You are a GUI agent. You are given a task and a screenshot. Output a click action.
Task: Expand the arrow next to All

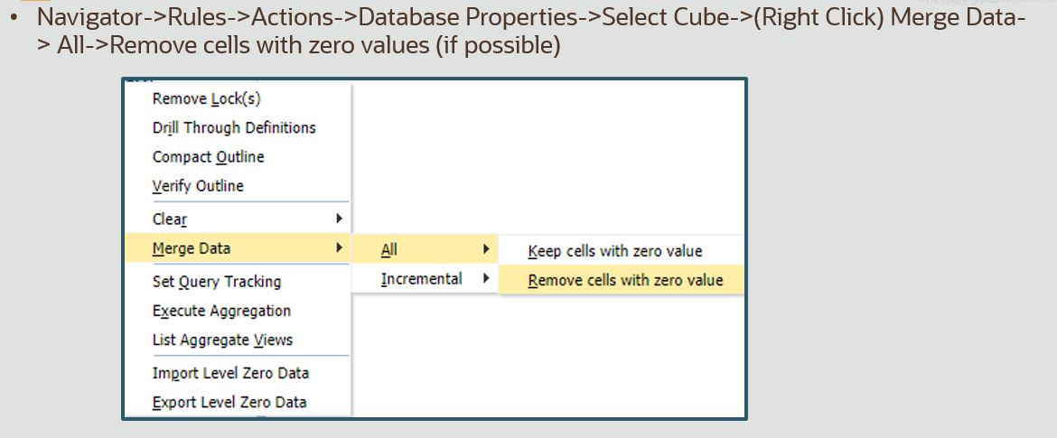point(486,249)
